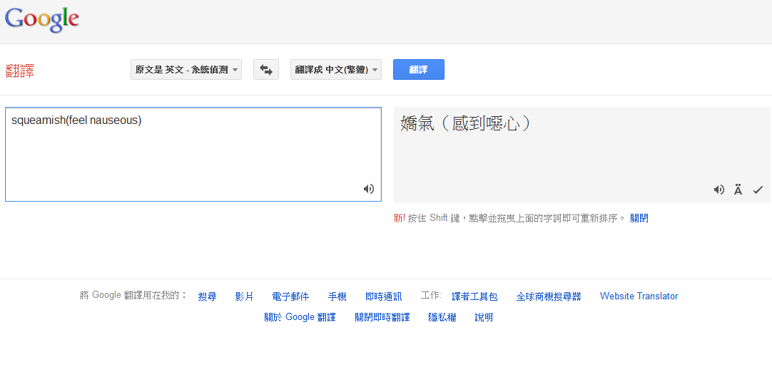The height and width of the screenshot is (372, 772).
Task: Open the 說明 help link
Action: point(484,317)
